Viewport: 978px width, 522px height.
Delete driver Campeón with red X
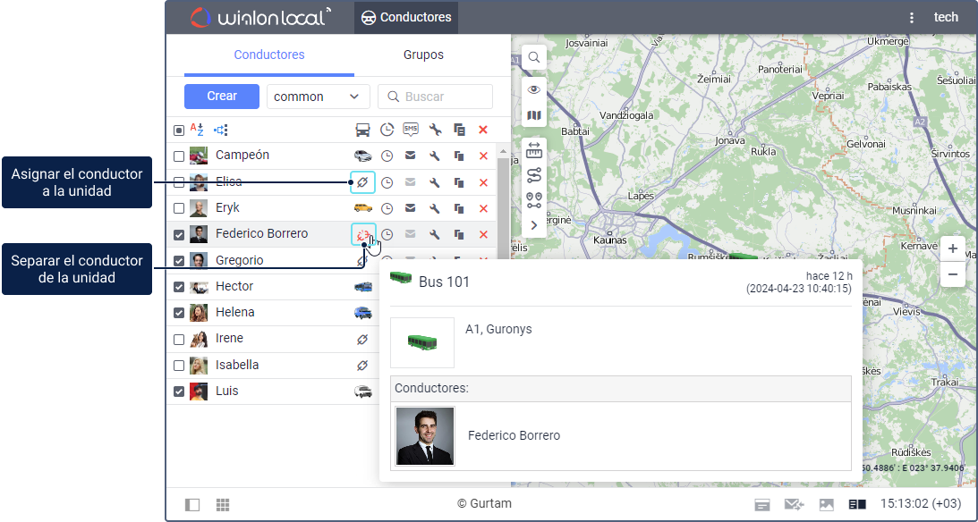coord(483,156)
